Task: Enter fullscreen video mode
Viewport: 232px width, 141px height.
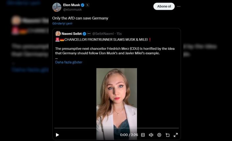Action: [x=176, y=135]
